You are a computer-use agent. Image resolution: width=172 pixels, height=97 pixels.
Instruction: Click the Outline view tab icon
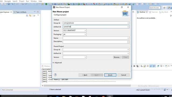138,12
